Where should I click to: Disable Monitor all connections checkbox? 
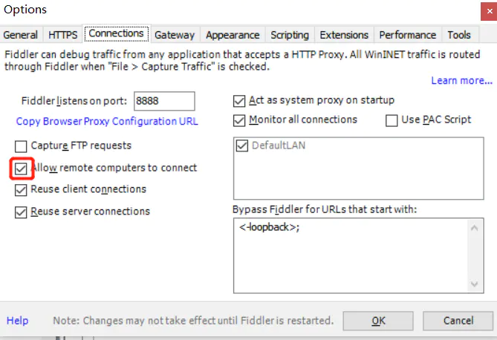coord(239,120)
